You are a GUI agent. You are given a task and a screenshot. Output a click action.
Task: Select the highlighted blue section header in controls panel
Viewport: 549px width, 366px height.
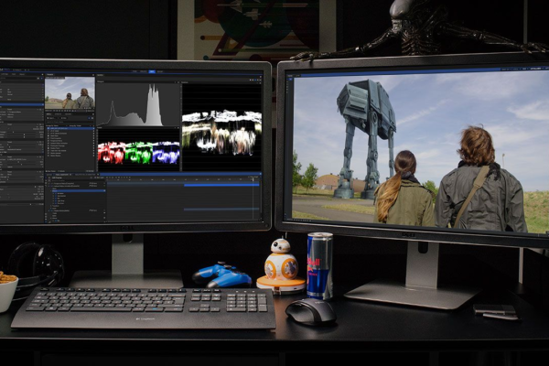click(22, 104)
